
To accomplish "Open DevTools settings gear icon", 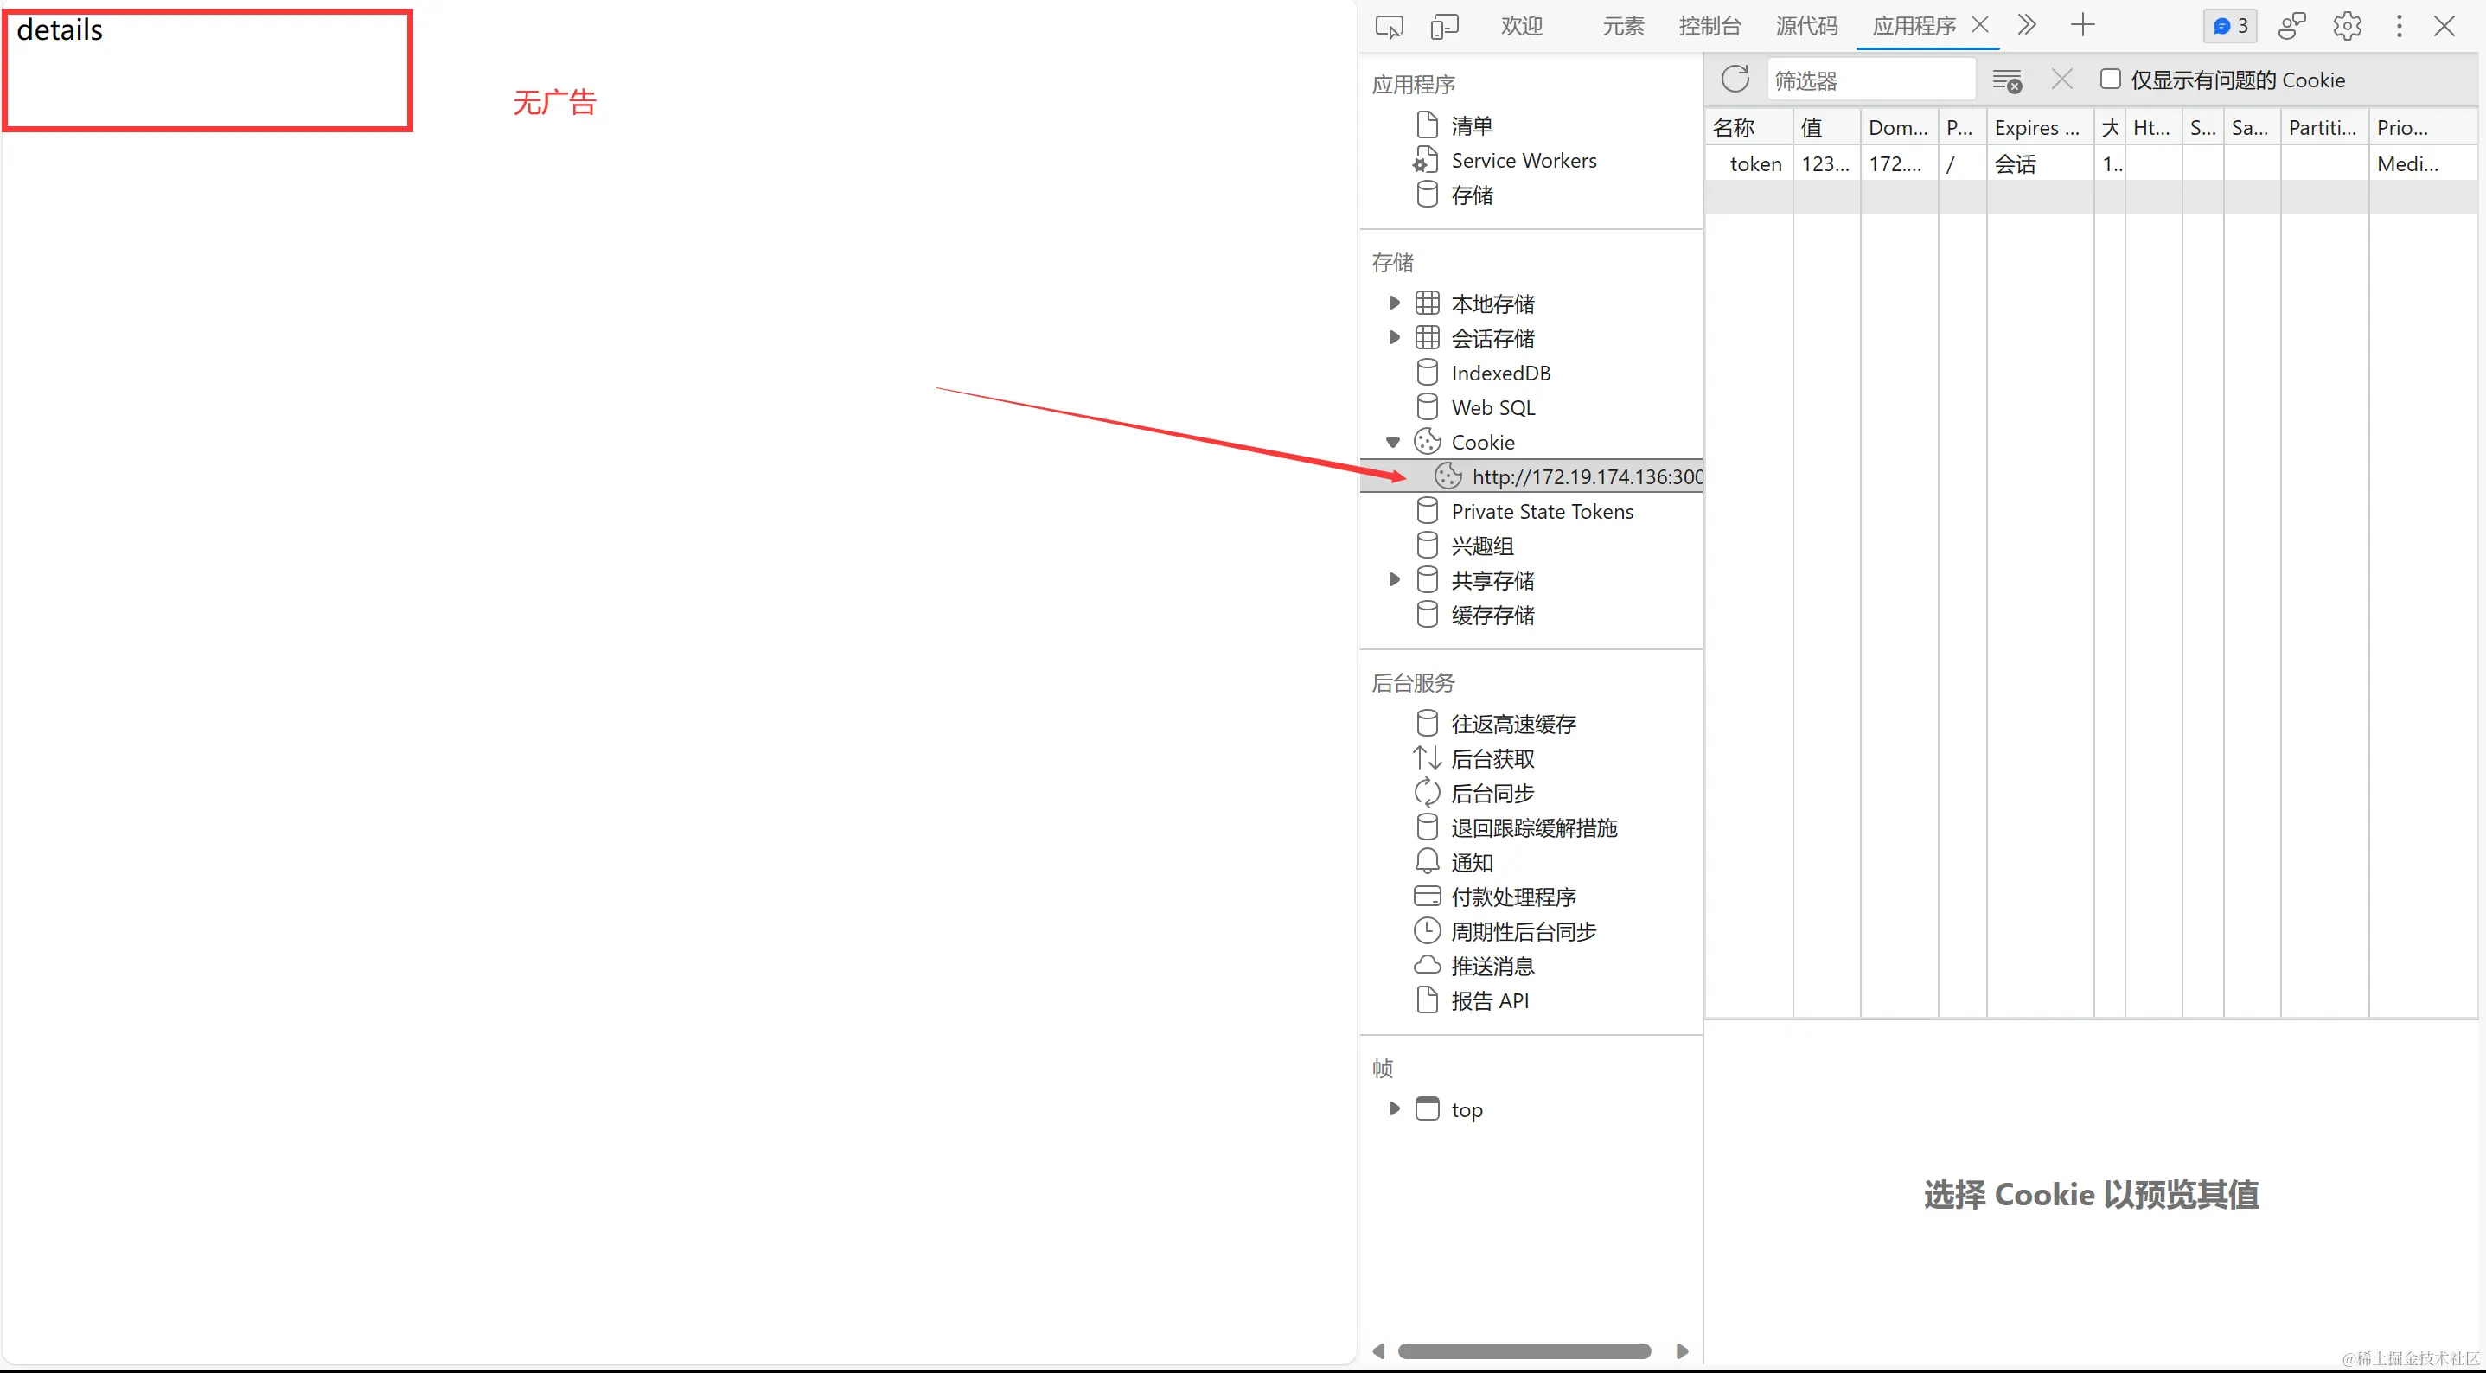I will click(x=2347, y=26).
